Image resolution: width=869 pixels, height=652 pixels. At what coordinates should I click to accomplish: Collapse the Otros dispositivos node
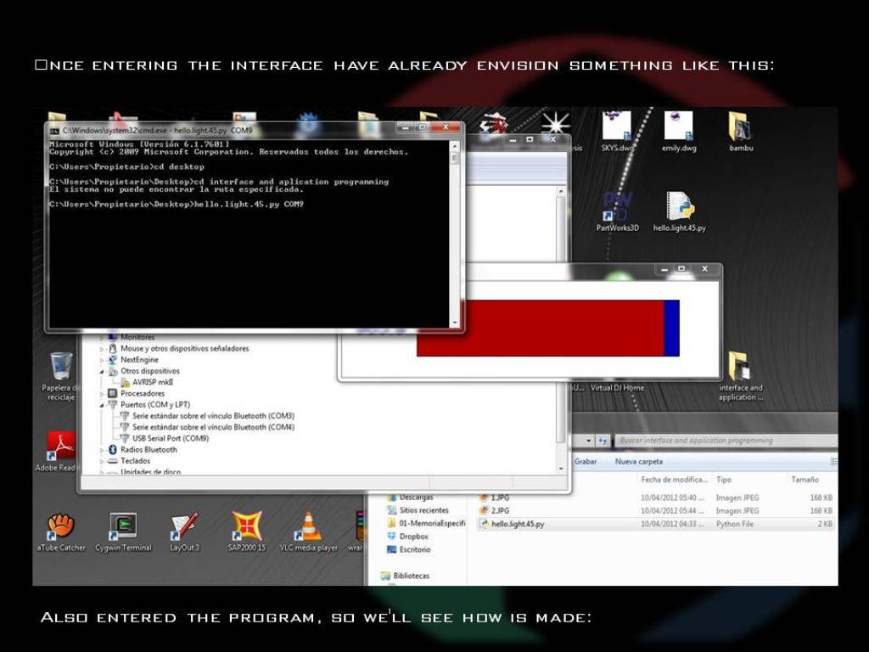click(102, 372)
